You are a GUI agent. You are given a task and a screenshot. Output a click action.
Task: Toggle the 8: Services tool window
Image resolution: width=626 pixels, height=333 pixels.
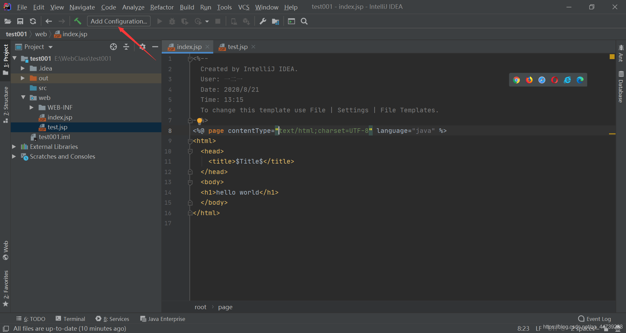(x=112, y=319)
